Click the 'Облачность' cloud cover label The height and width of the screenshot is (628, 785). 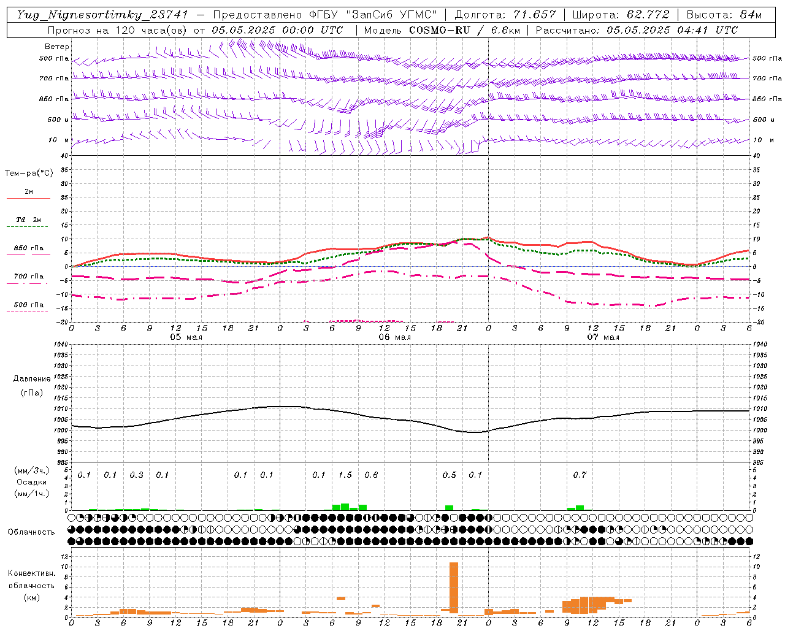point(31,532)
